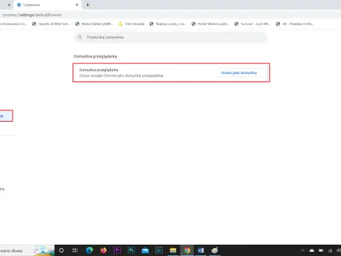Click the Windows taskbar search box
The height and width of the screenshot is (256, 341).
coord(27,250)
